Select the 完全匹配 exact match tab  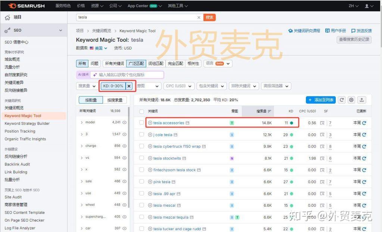click(x=175, y=63)
